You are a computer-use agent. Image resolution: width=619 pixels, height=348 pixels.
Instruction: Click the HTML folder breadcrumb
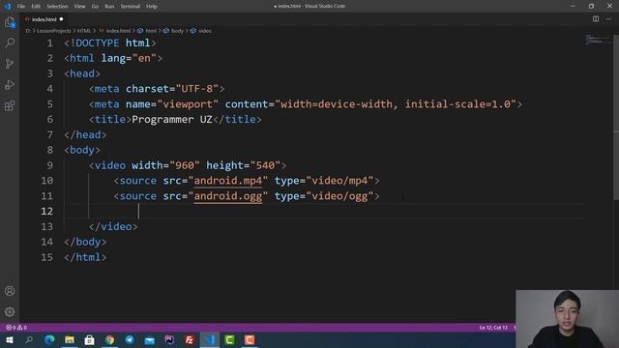click(84, 31)
